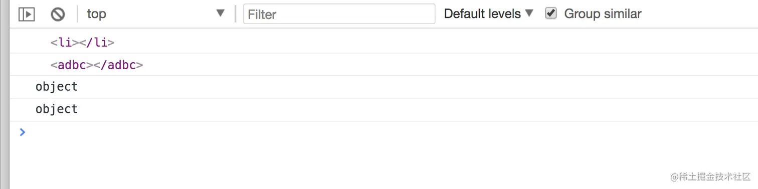Show the console sidebar panel
758x189 pixels.
(27, 14)
